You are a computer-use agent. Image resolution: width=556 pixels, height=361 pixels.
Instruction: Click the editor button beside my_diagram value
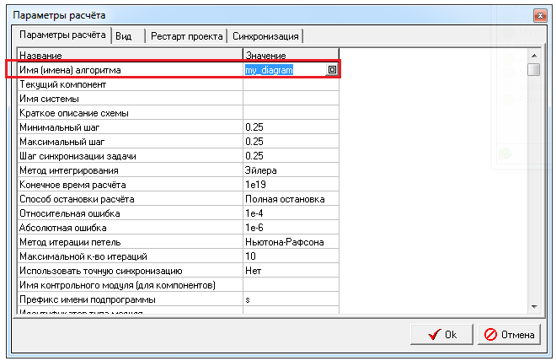click(x=332, y=71)
